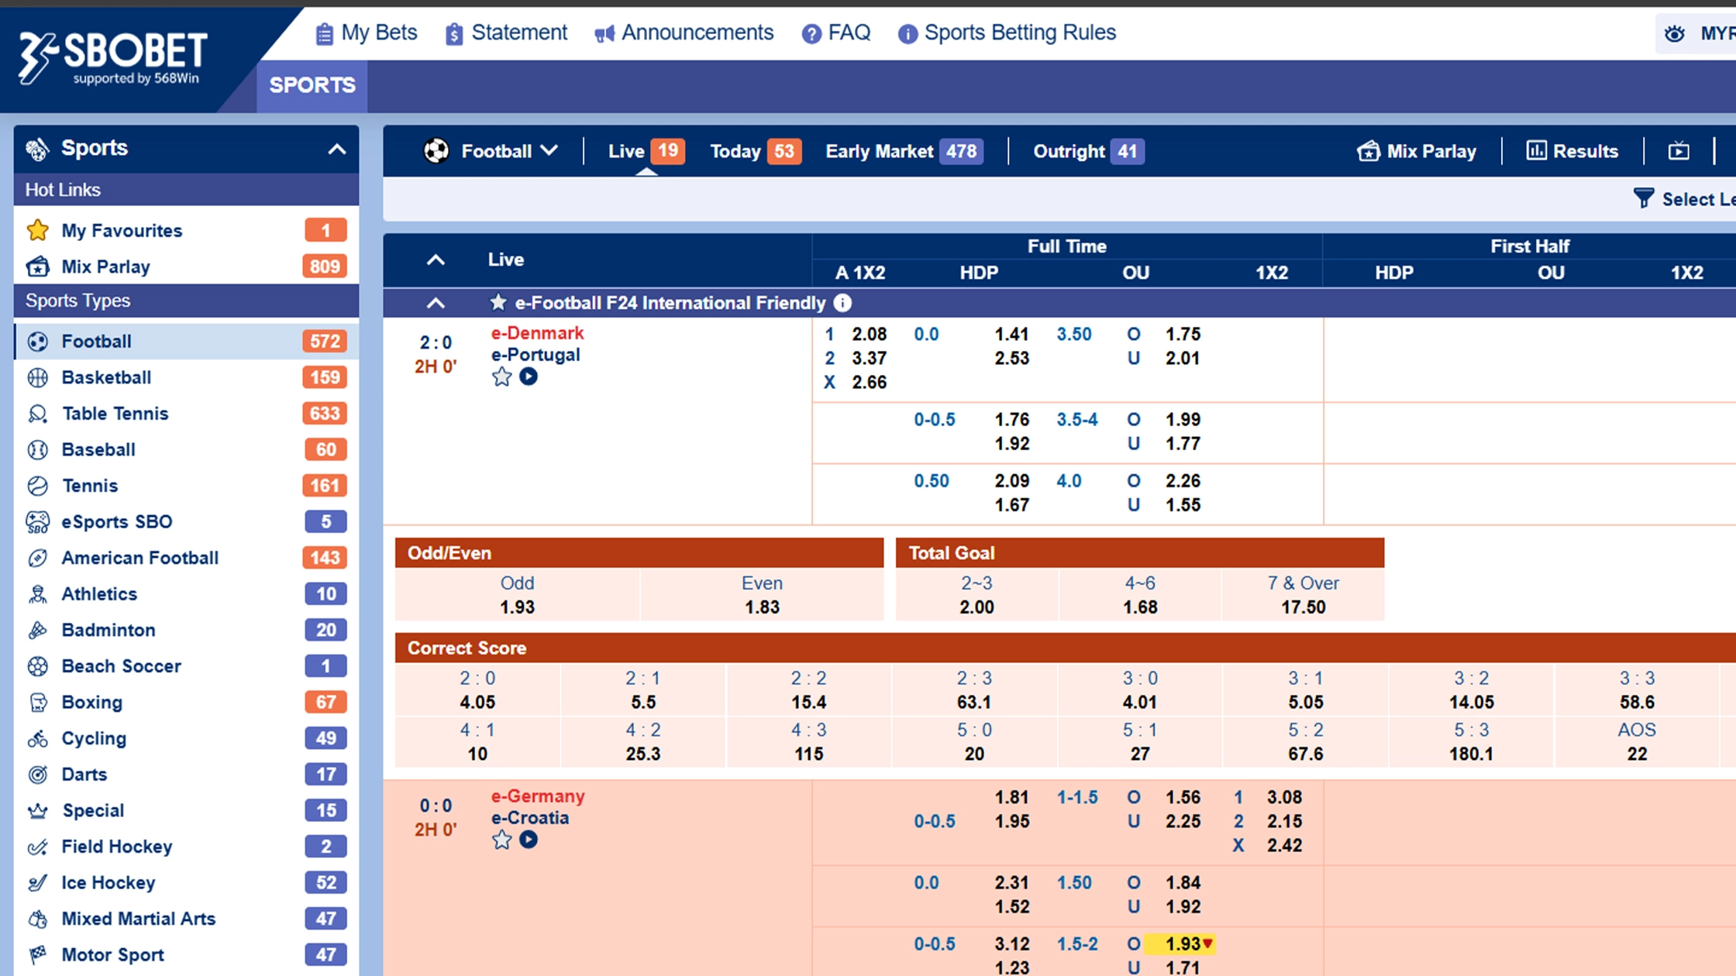
Task: Click the Cycling bike icon
Action: 37,738
